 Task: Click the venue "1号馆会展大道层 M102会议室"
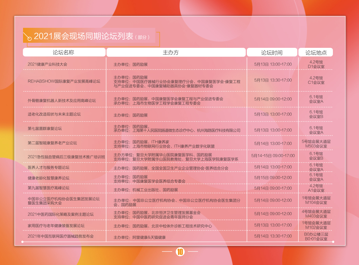[x=316, y=225]
